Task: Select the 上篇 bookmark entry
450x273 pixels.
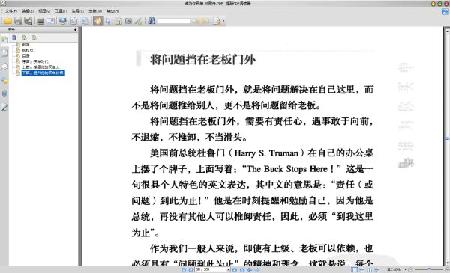Action: [x=40, y=67]
